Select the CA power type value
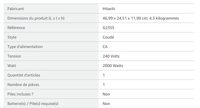 105,47
